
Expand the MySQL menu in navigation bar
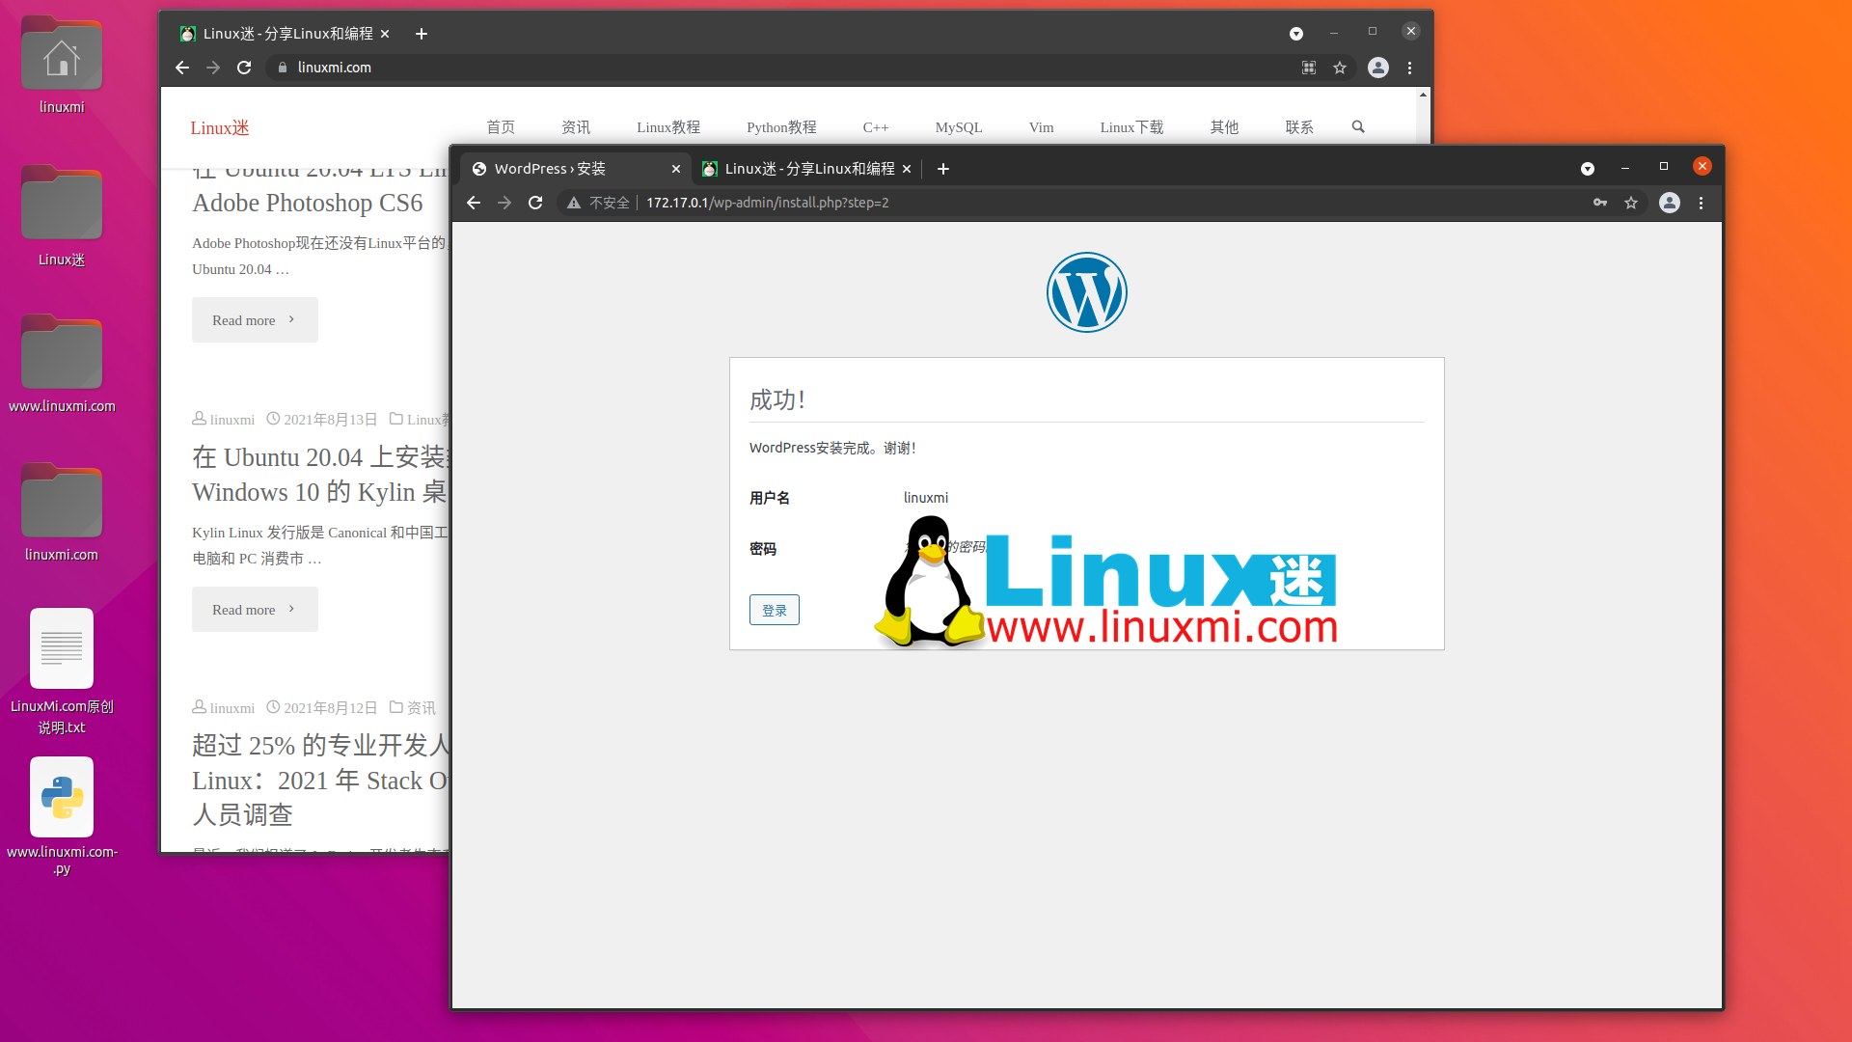click(x=961, y=127)
